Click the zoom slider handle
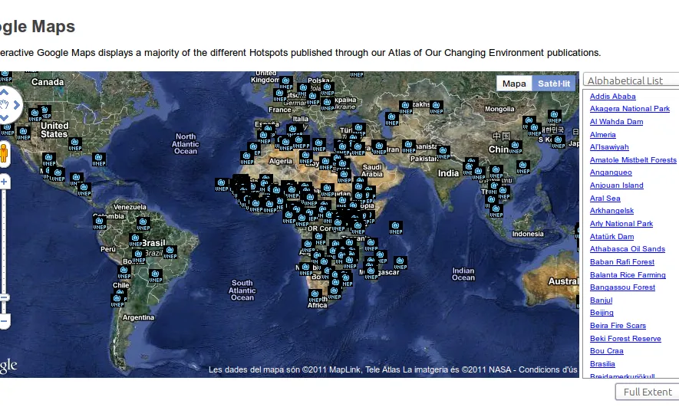This screenshot has width=679, height=407. (4, 297)
